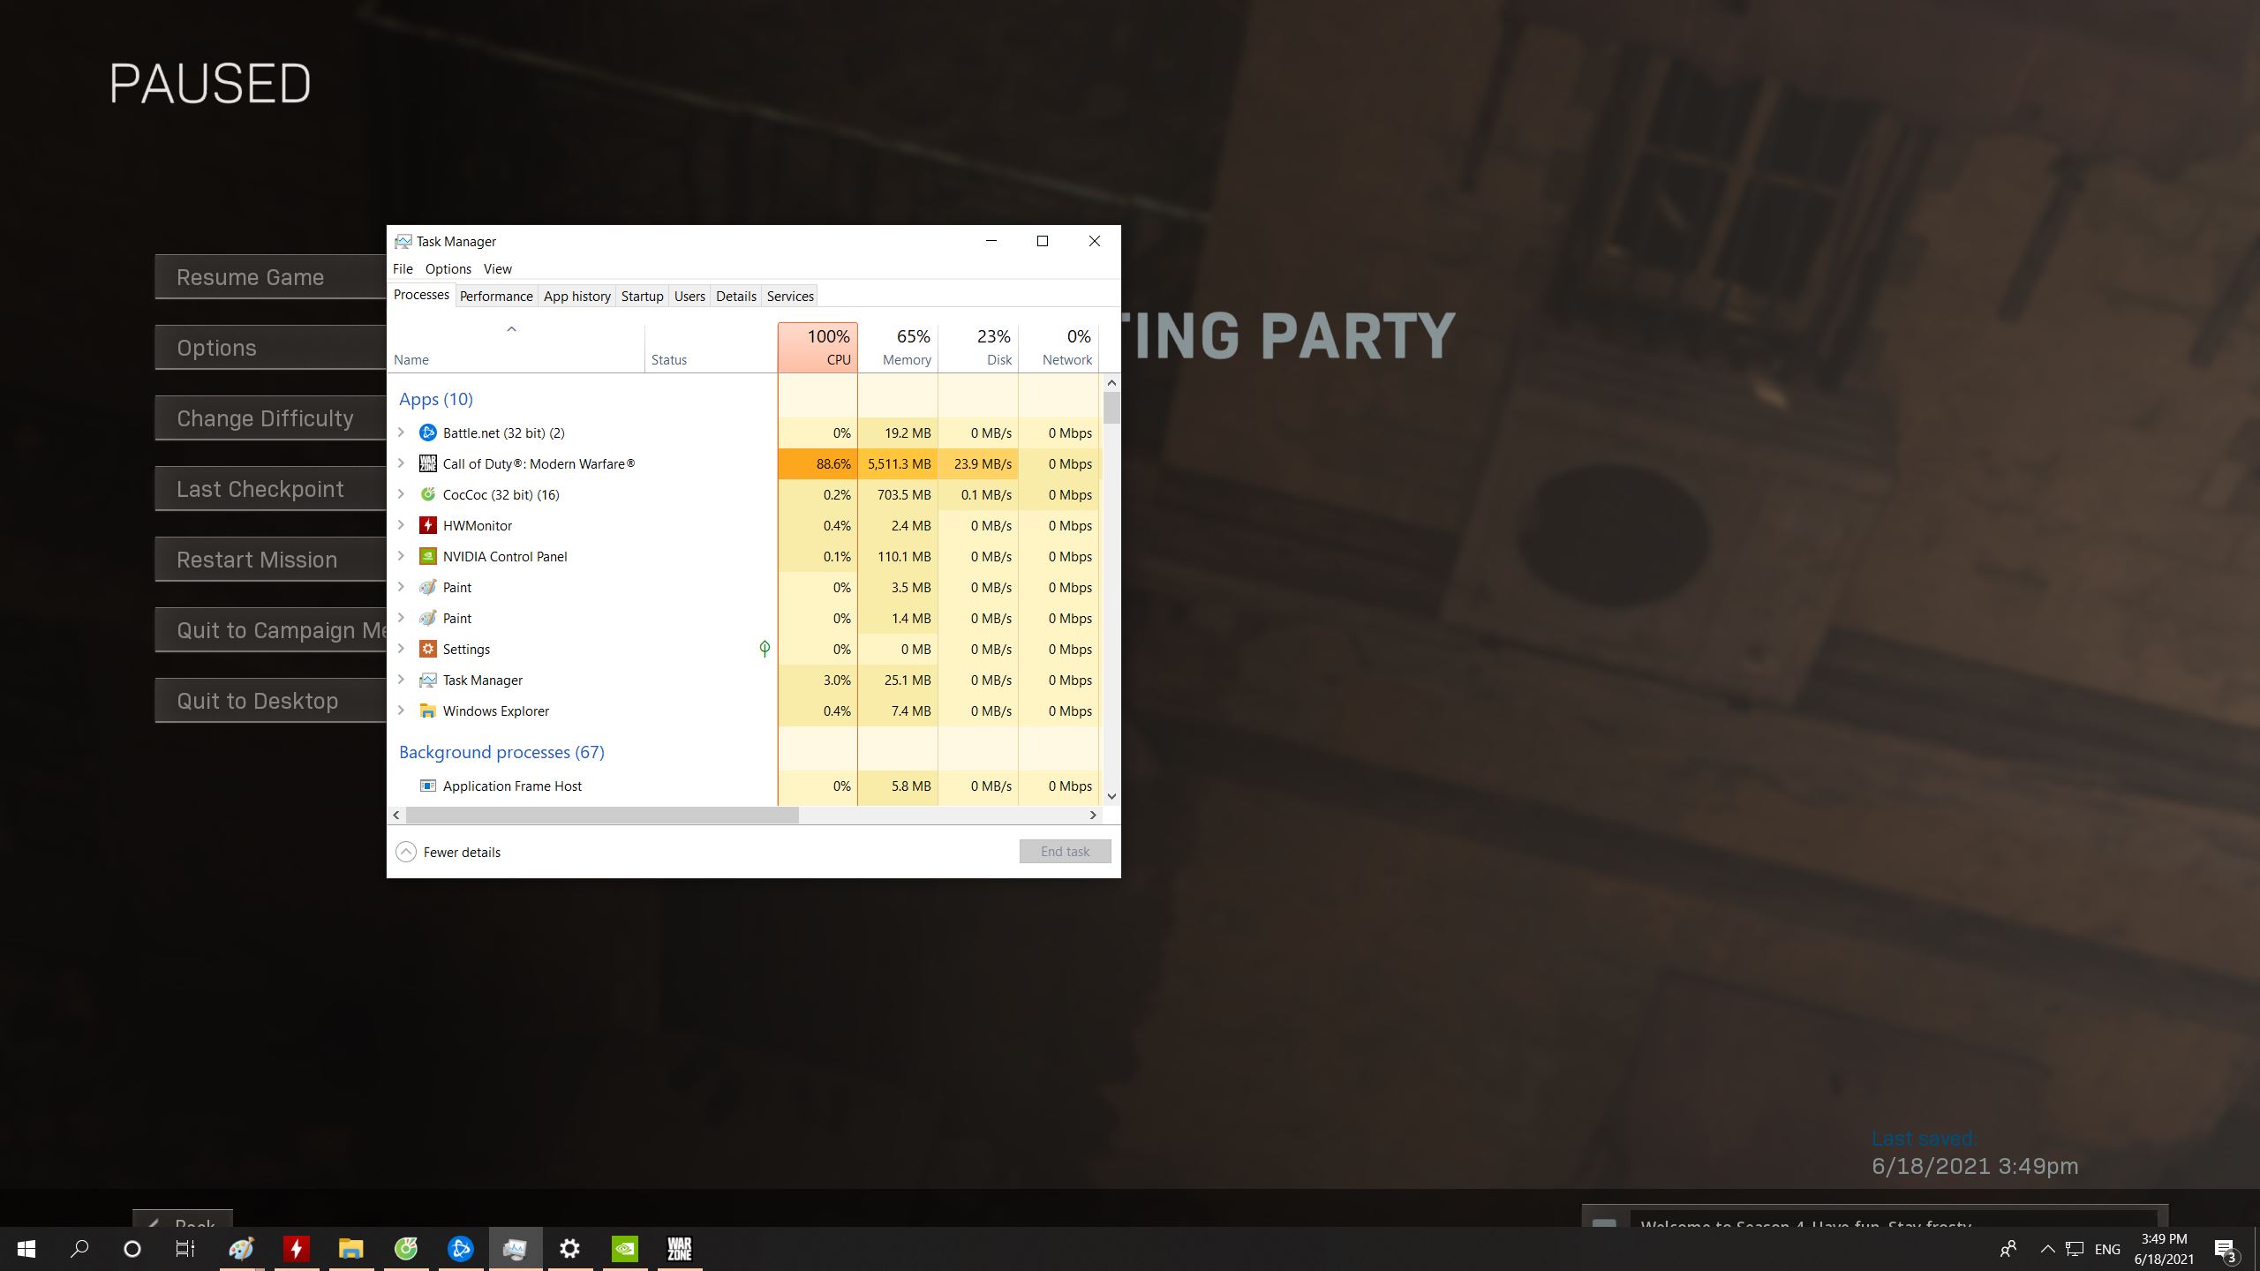The width and height of the screenshot is (2260, 1271).
Task: Expand the Apps section tree
Action: (434, 399)
